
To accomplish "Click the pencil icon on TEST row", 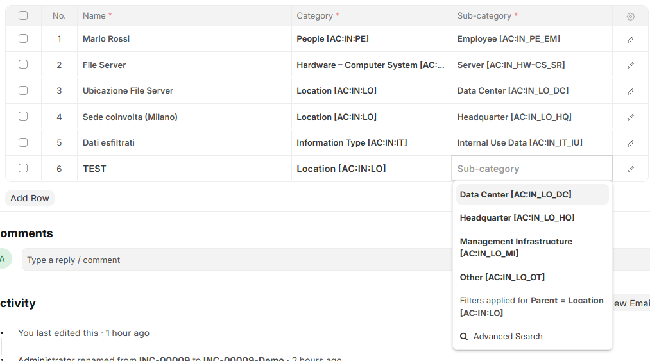I will [x=630, y=169].
